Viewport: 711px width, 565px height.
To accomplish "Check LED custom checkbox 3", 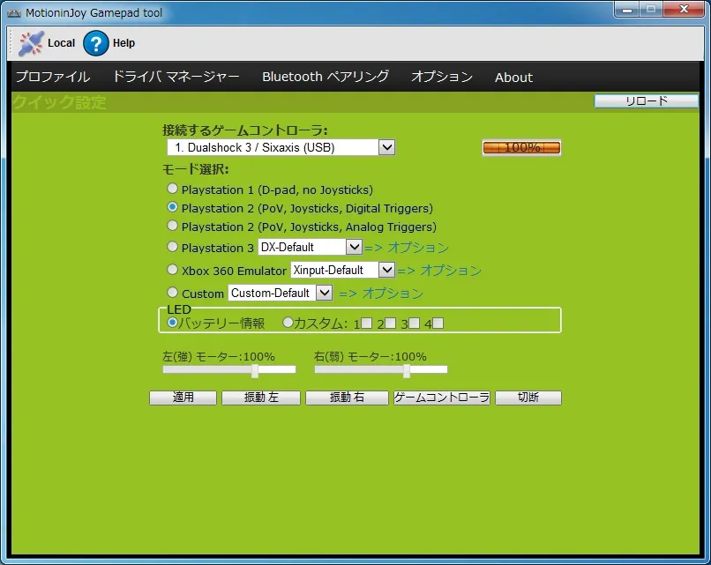I will 414,323.
